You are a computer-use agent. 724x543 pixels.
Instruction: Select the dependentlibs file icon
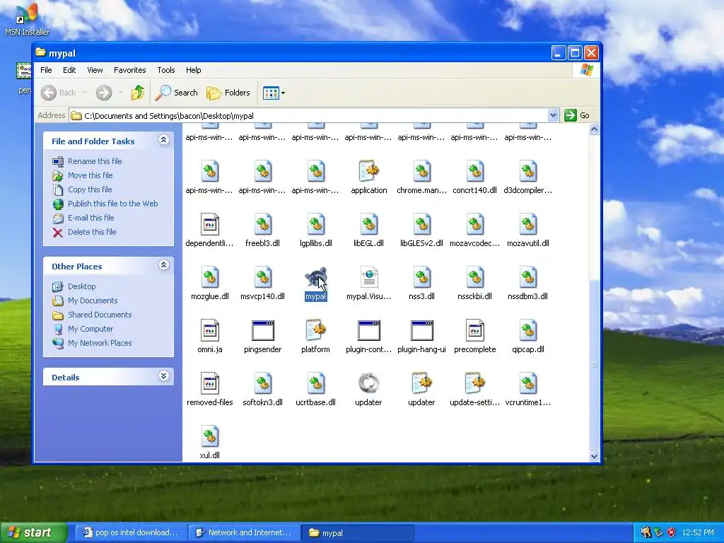point(209,225)
